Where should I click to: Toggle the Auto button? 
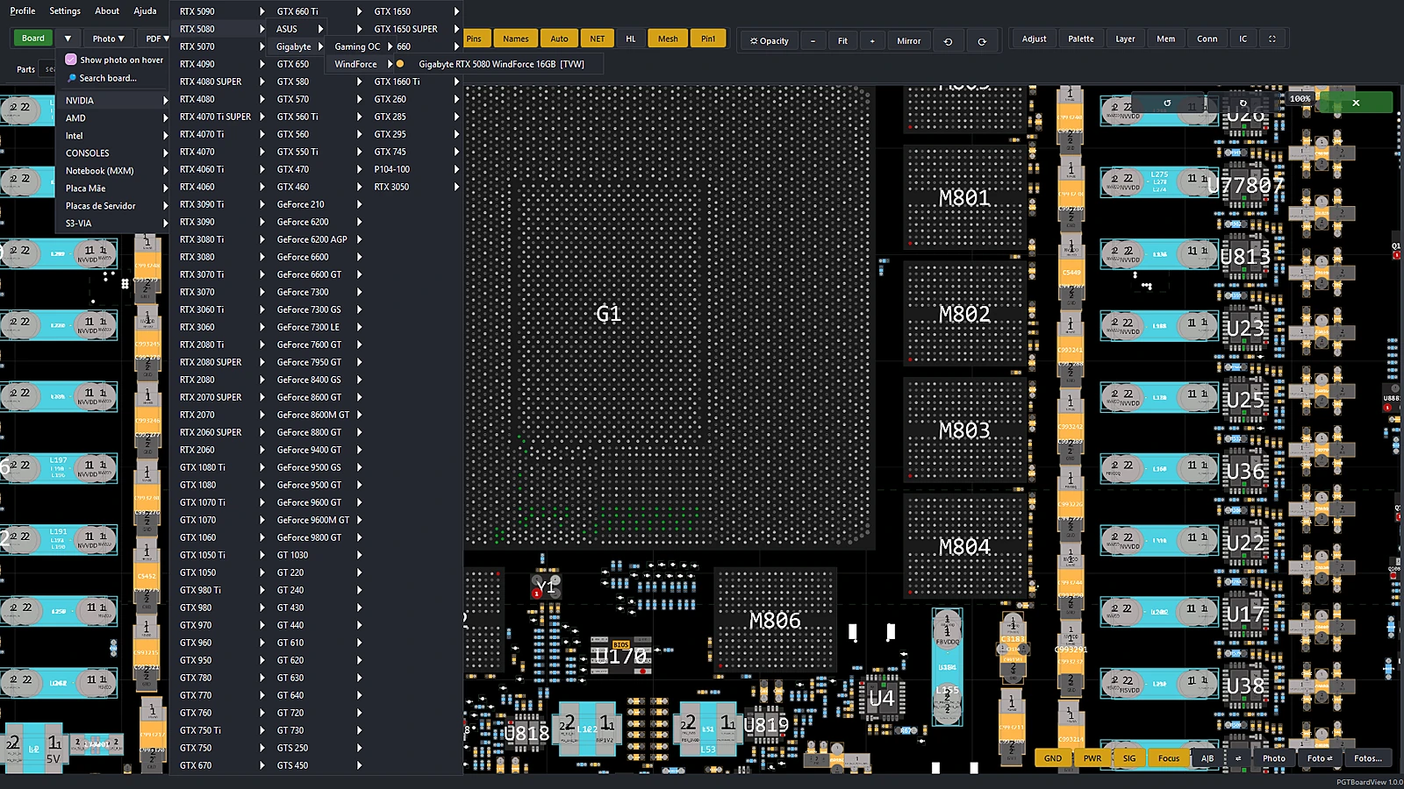pos(559,39)
